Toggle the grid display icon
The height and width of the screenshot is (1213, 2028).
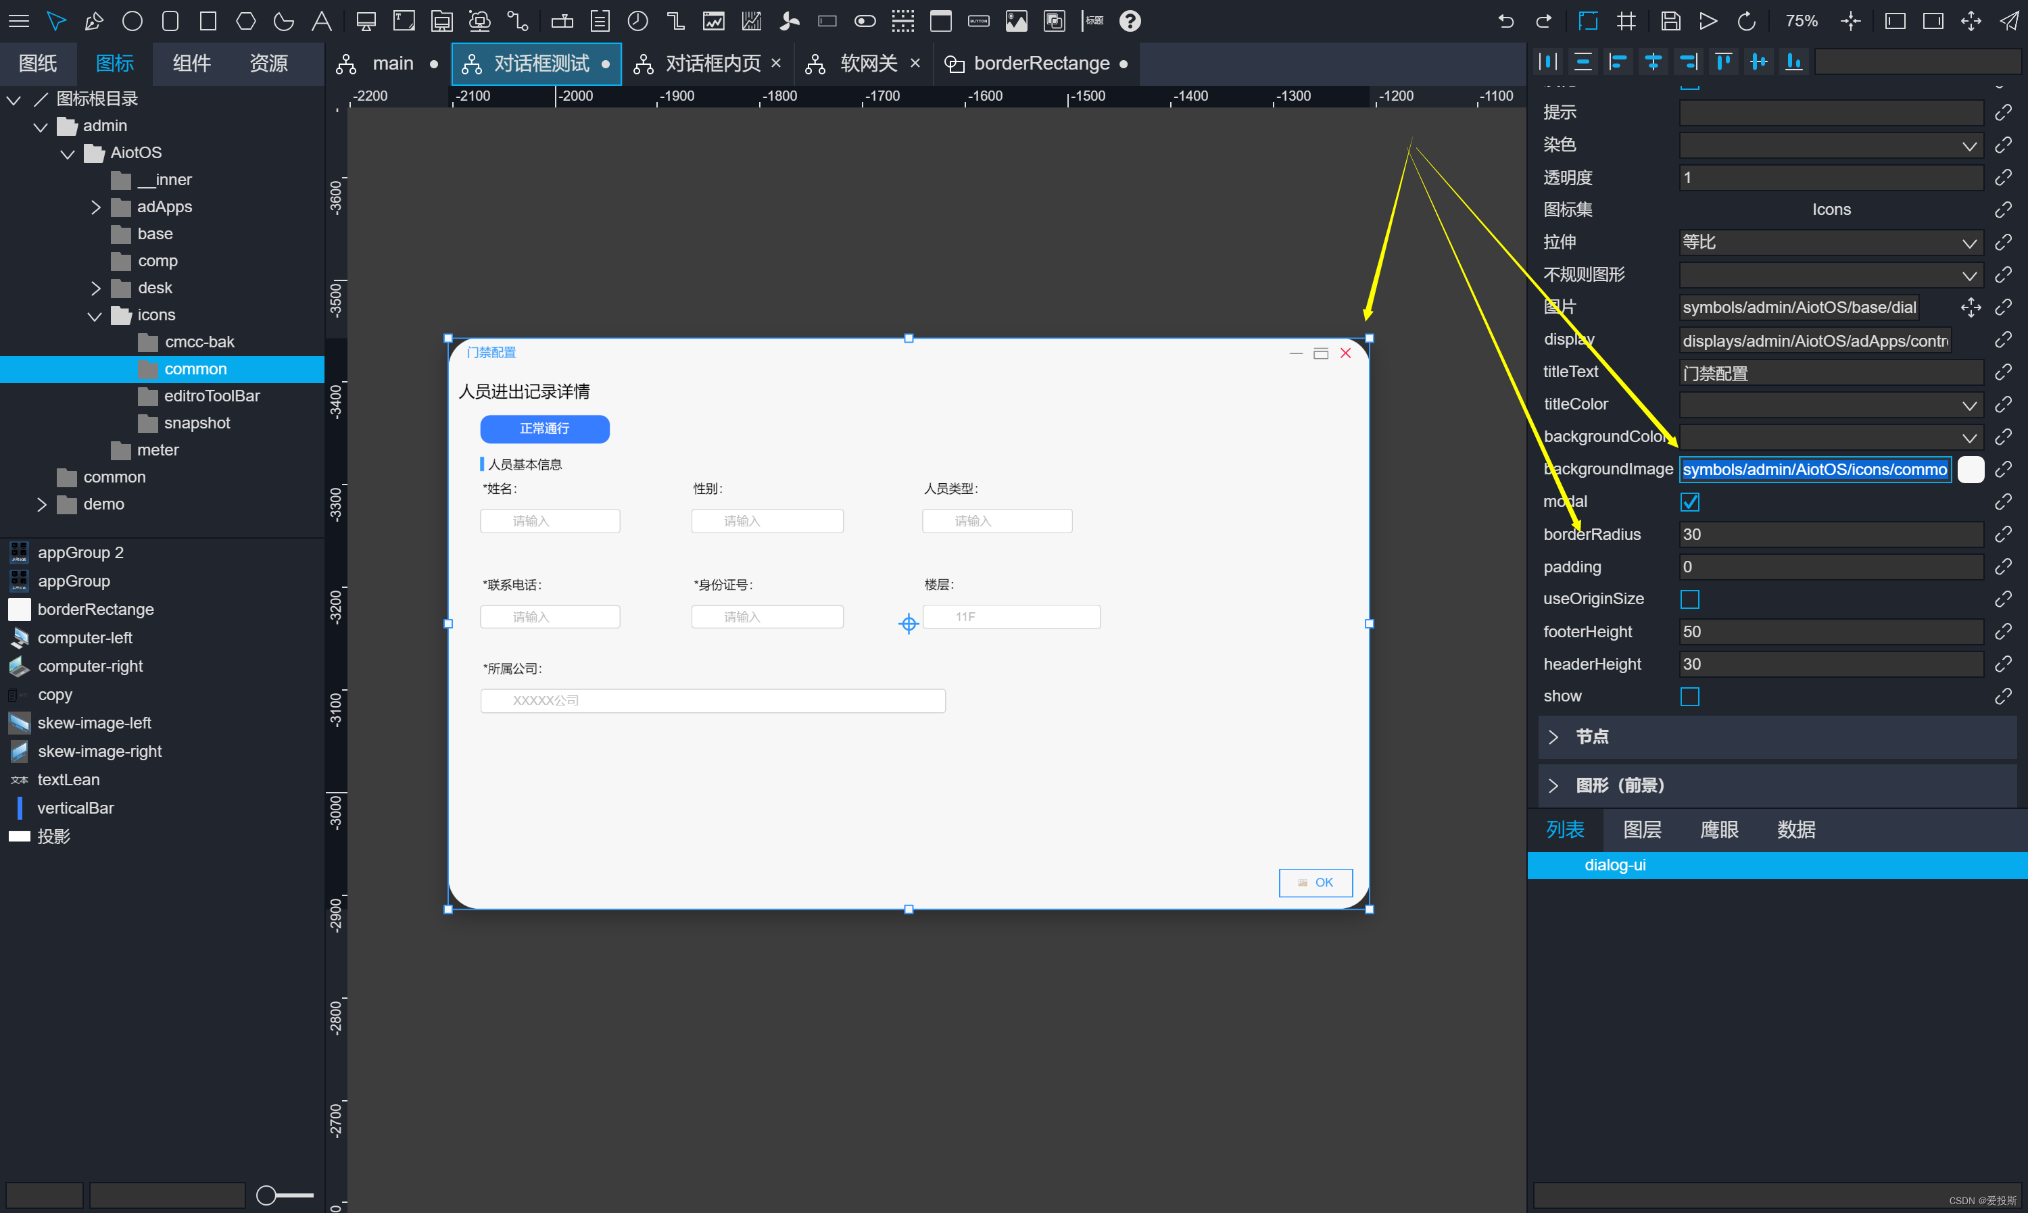[1626, 21]
